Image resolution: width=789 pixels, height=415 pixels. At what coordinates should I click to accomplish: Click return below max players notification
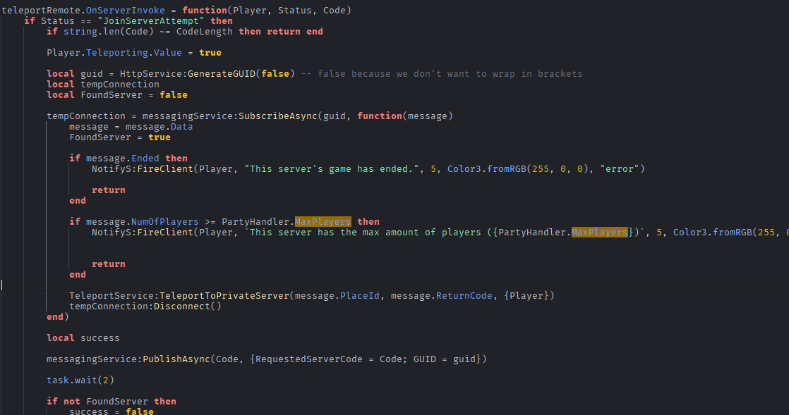point(109,264)
